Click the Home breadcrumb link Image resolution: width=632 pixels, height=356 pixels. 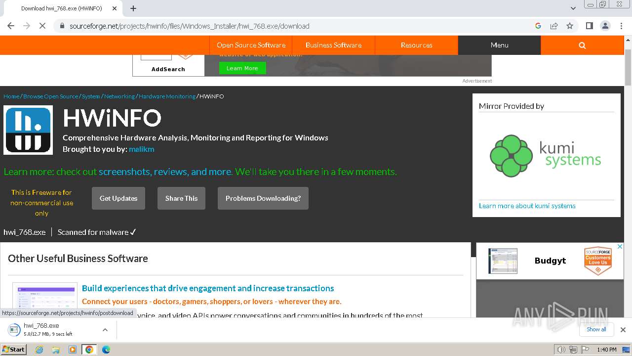(11, 96)
